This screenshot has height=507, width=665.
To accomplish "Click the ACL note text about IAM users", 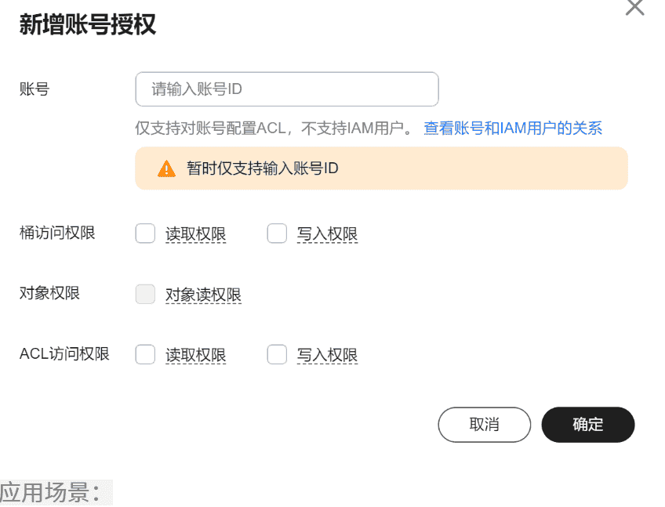I will coord(274,128).
